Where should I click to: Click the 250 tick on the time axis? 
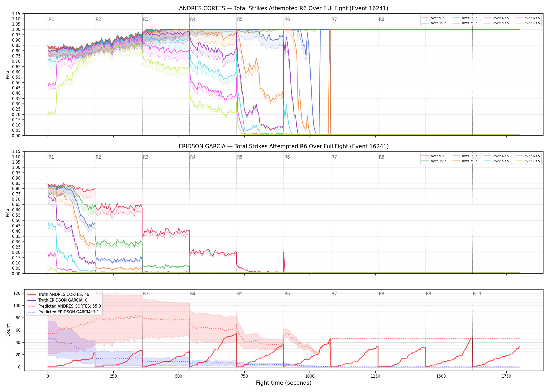[113, 376]
